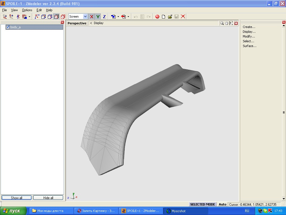Expand the Create... command group
286x215 pixels.
[x=249, y=27]
